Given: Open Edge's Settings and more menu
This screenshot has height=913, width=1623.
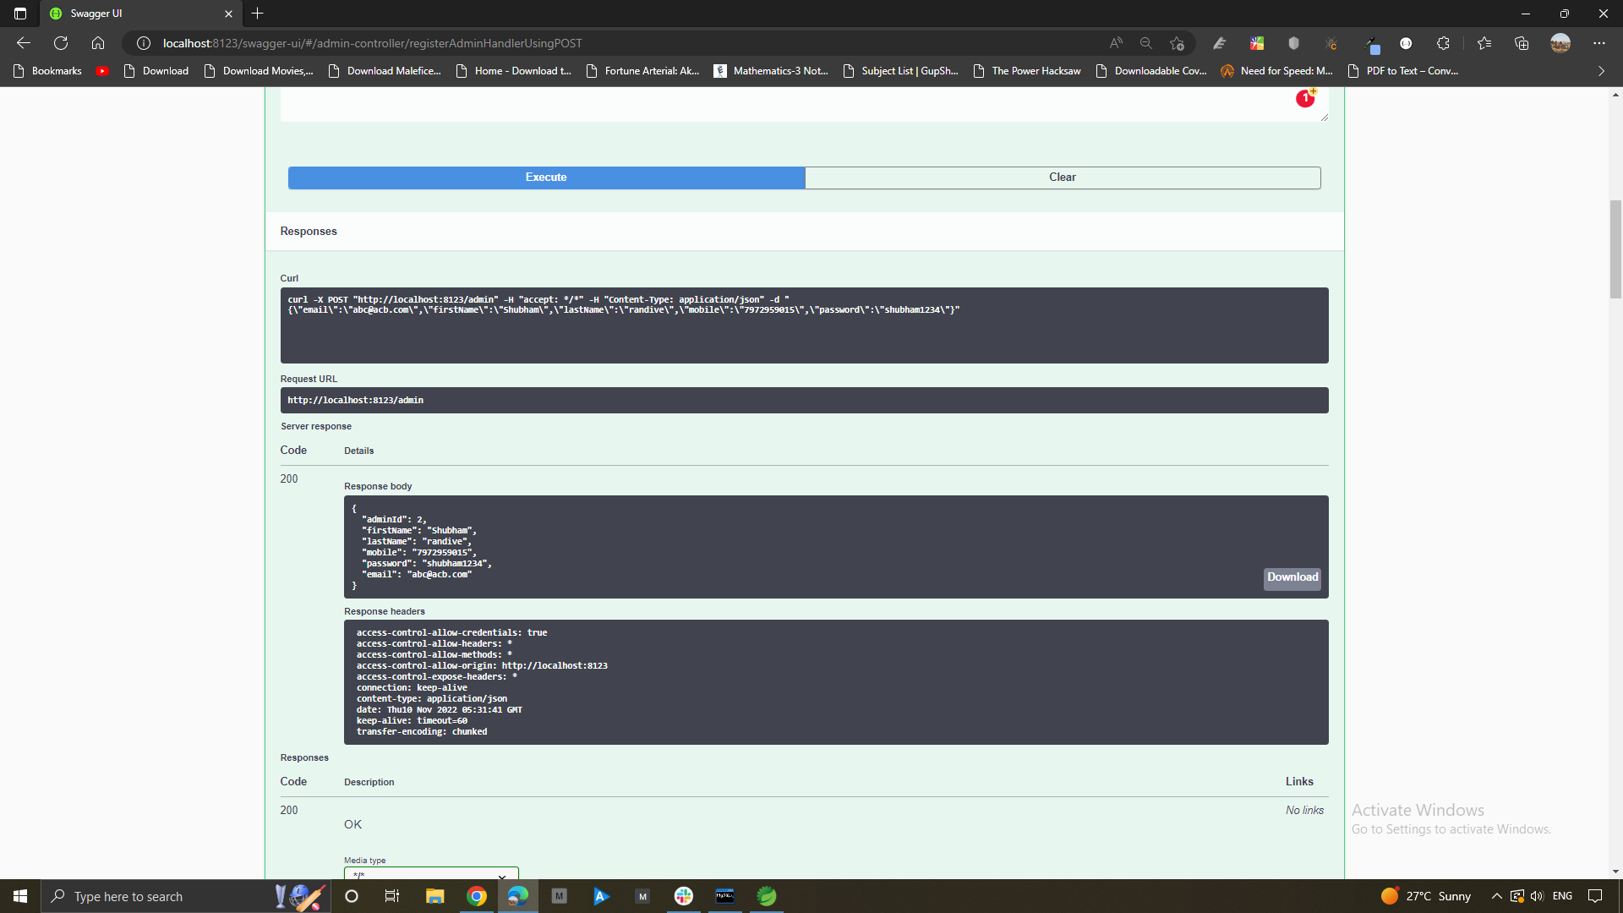Looking at the screenshot, I should coord(1599,43).
